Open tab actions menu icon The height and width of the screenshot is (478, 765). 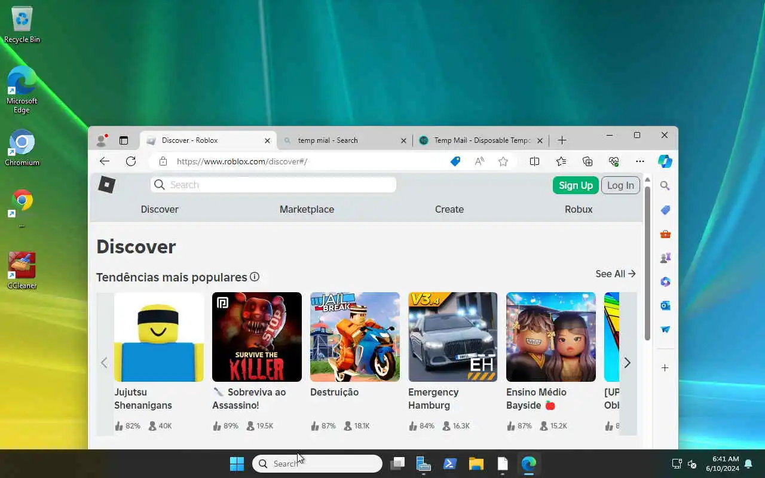tap(124, 140)
